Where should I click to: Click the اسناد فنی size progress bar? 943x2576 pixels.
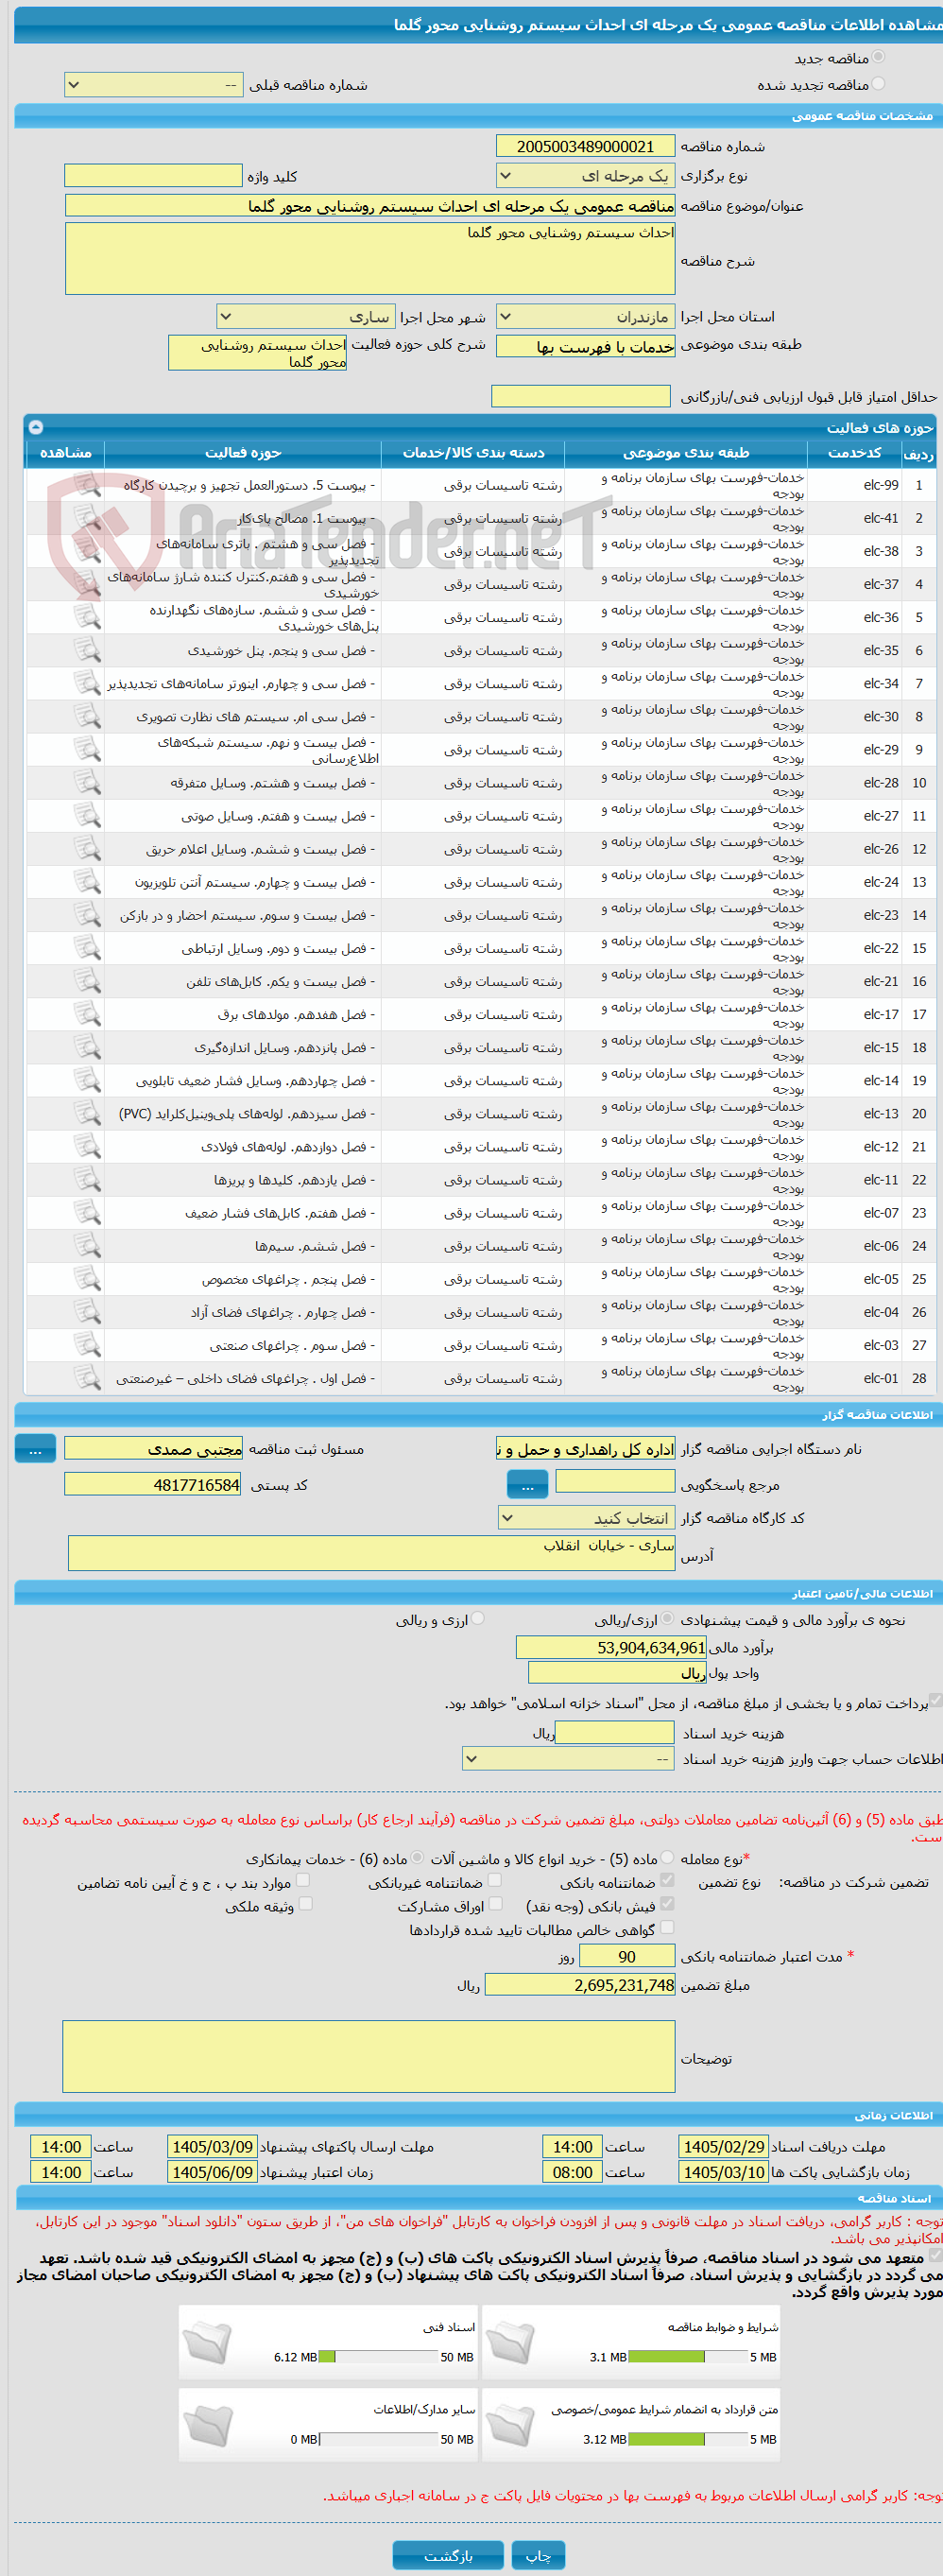pyautogui.click(x=378, y=2357)
